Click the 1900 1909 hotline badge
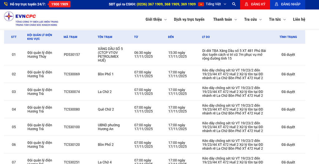This screenshot has height=164, width=319. click(60, 4)
